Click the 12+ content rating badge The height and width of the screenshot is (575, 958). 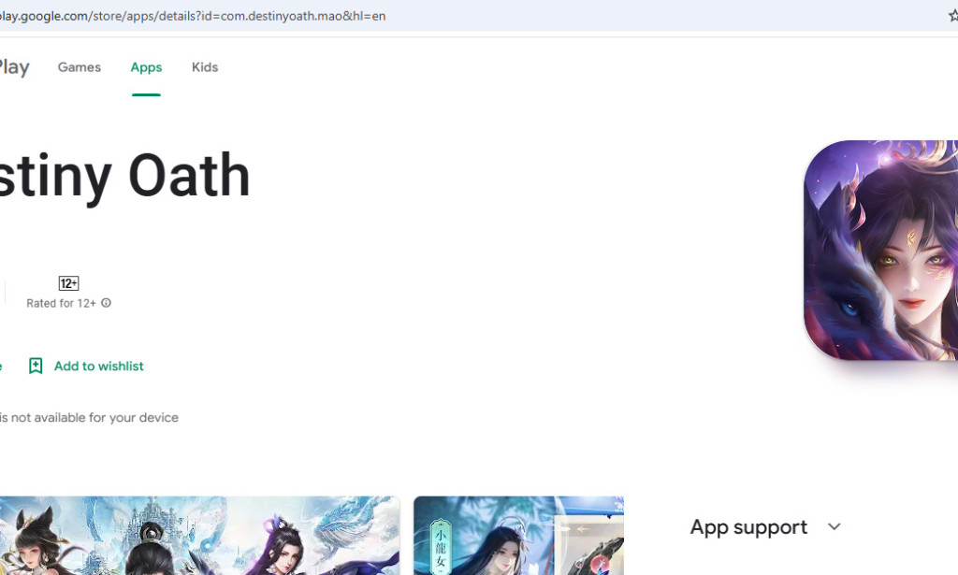tap(68, 282)
